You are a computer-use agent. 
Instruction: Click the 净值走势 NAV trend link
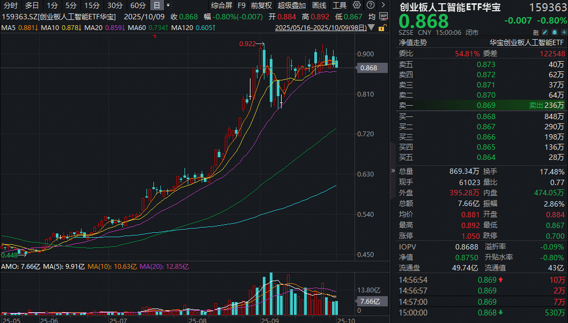pyautogui.click(x=412, y=42)
